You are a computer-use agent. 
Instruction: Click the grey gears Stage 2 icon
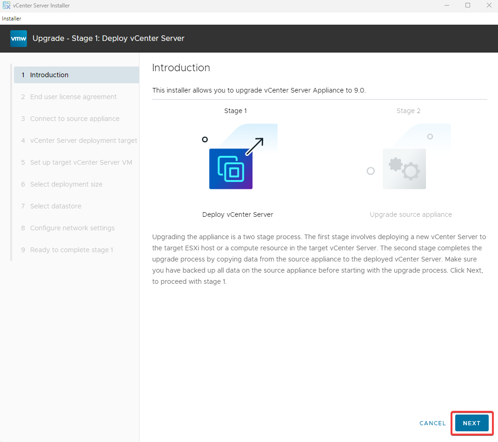coord(405,169)
